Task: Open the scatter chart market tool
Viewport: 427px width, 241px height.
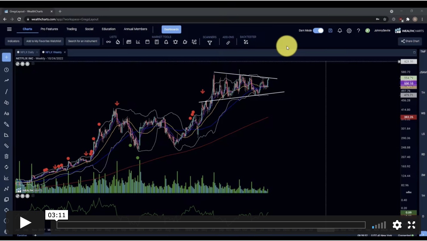Action: 138,42
